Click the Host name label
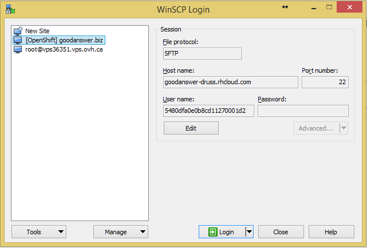367x248 pixels. pos(179,70)
